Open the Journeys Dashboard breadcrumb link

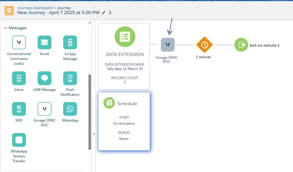[35, 8]
